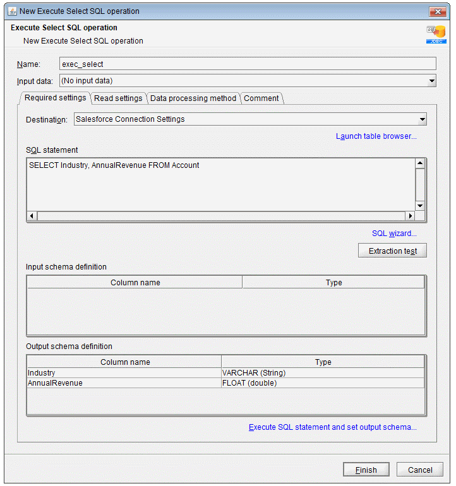Click the Java icon in title bar
456x486 pixels.
[x=11, y=11]
